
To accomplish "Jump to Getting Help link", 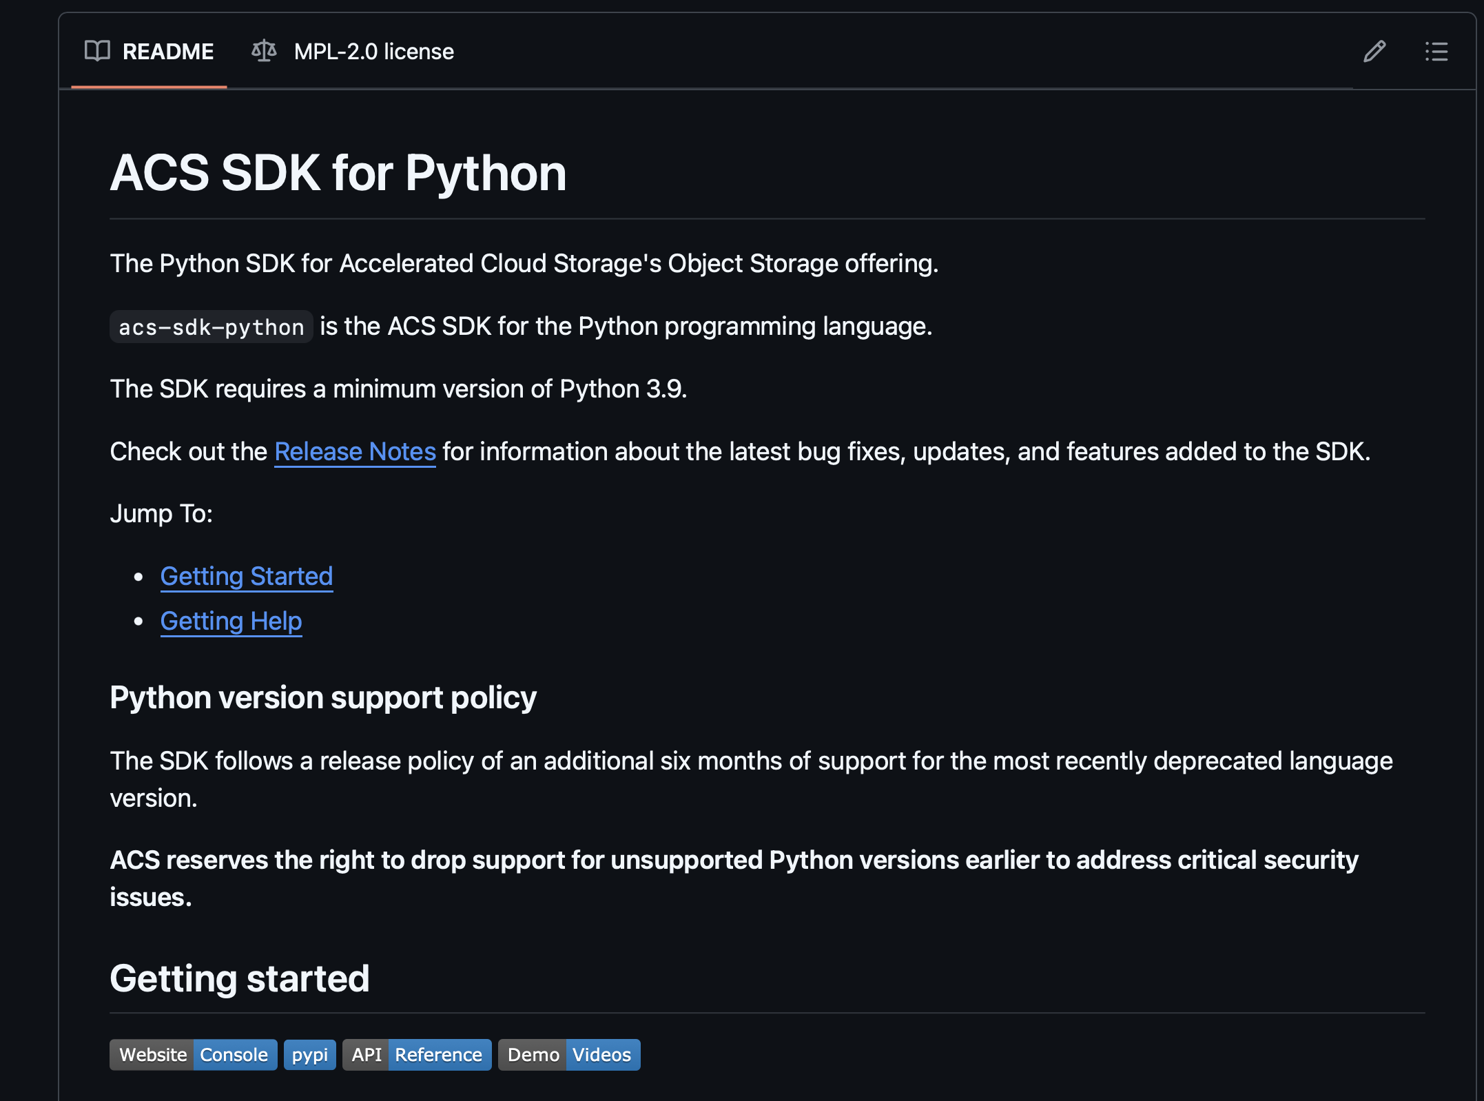I will coord(231,621).
